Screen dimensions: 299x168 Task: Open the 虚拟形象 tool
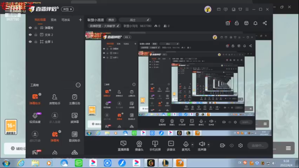coord(35,136)
